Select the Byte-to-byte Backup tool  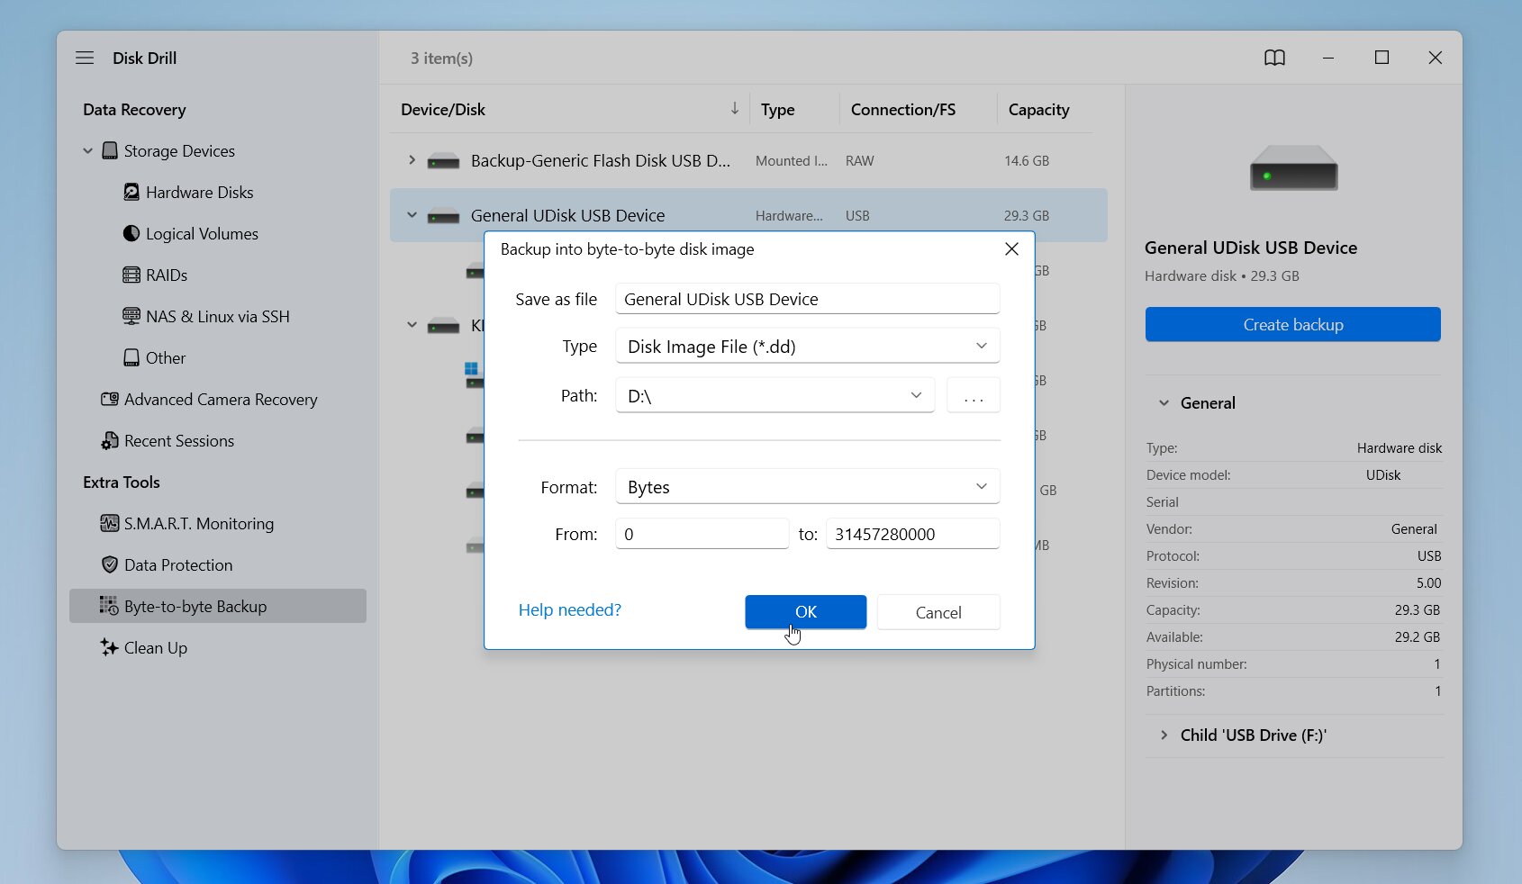click(x=195, y=606)
